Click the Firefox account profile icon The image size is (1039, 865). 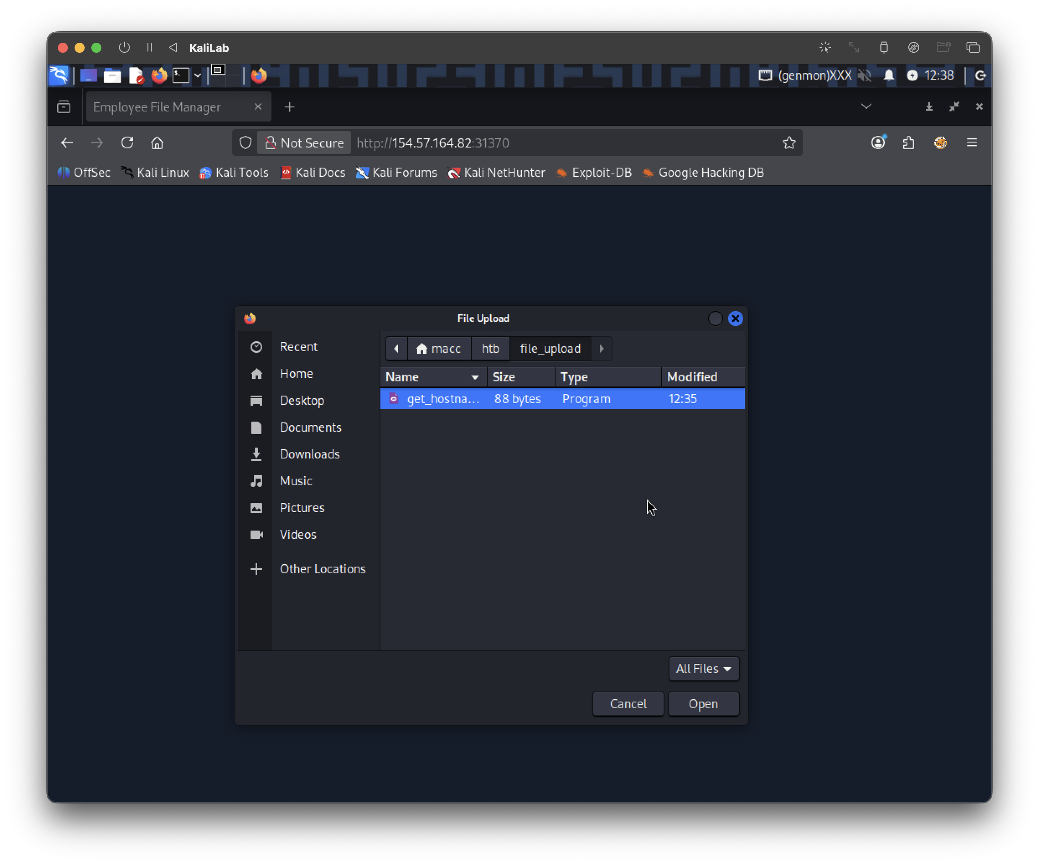pos(878,143)
